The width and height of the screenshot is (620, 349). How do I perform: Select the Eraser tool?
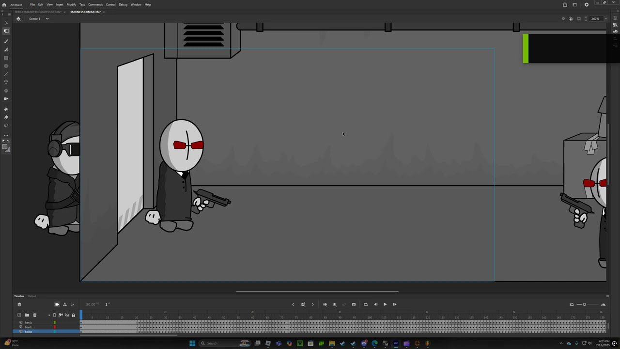coord(6,117)
